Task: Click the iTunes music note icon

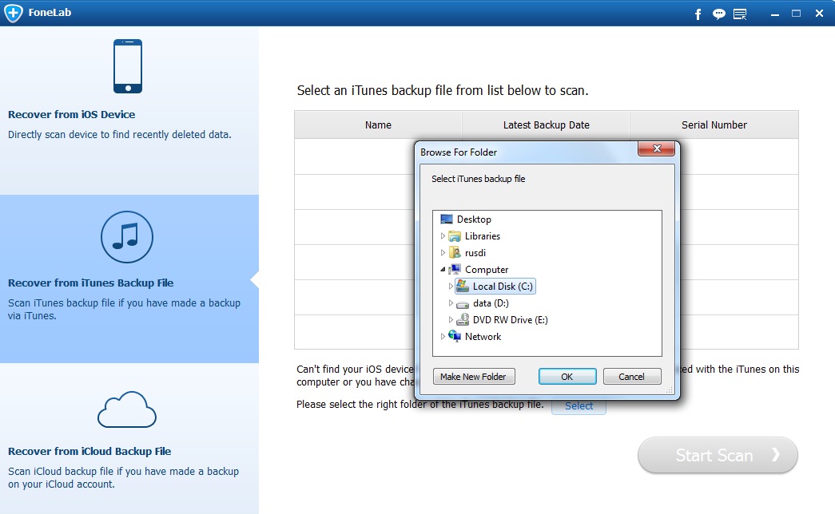Action: [127, 237]
